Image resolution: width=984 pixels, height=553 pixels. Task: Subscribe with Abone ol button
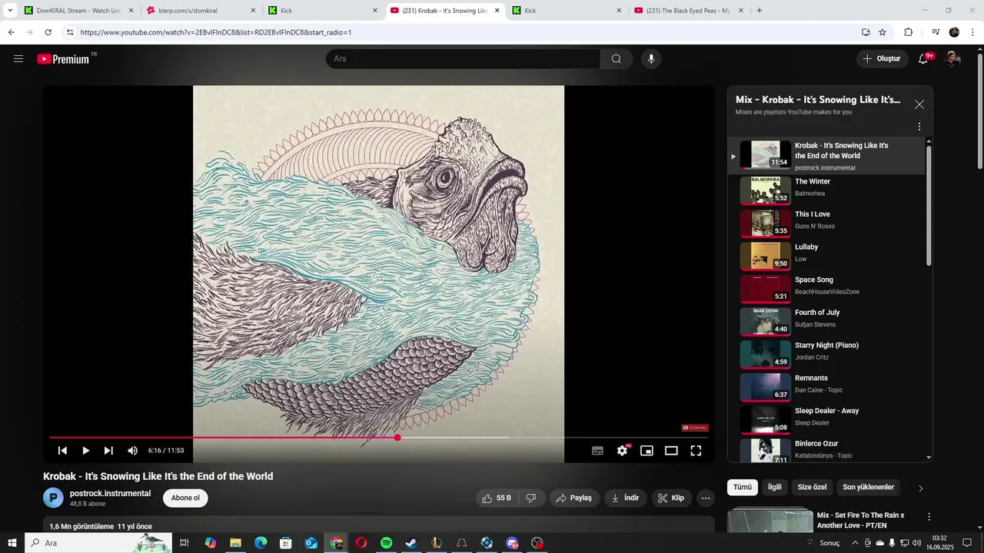tap(185, 498)
